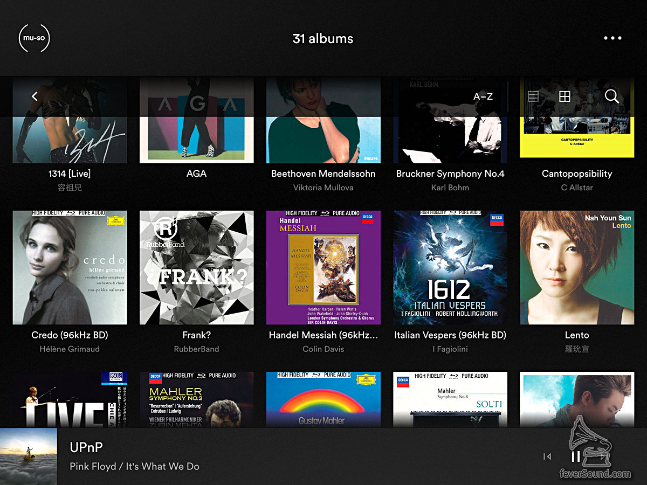Open the Mahler Symphony No.8 Solti cover

click(450, 400)
